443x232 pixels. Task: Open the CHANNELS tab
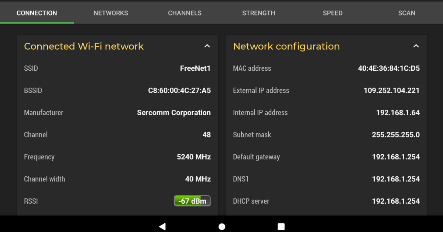coord(185,13)
